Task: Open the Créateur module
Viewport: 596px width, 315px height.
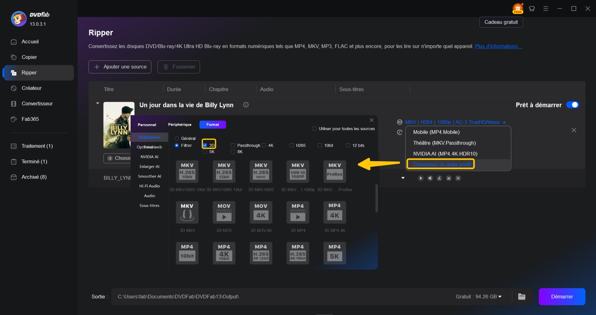Action: [x=31, y=88]
